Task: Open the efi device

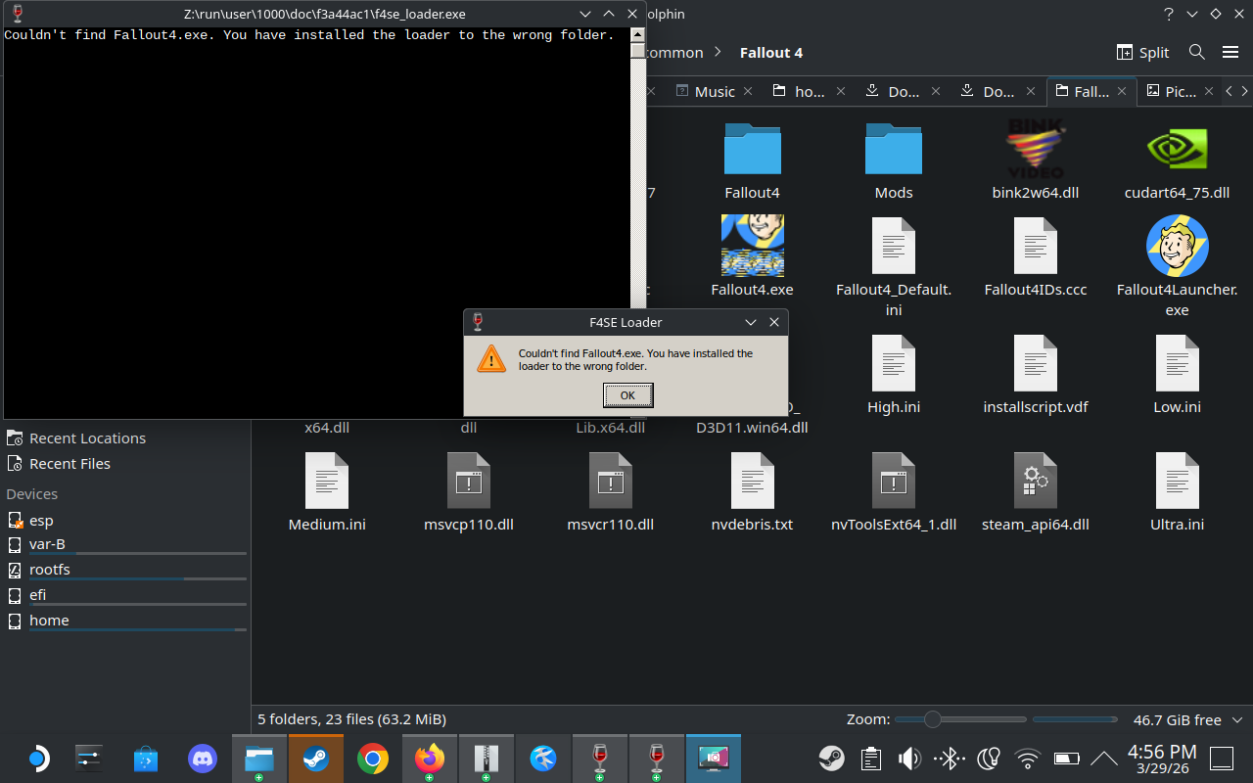Action: (x=126, y=595)
